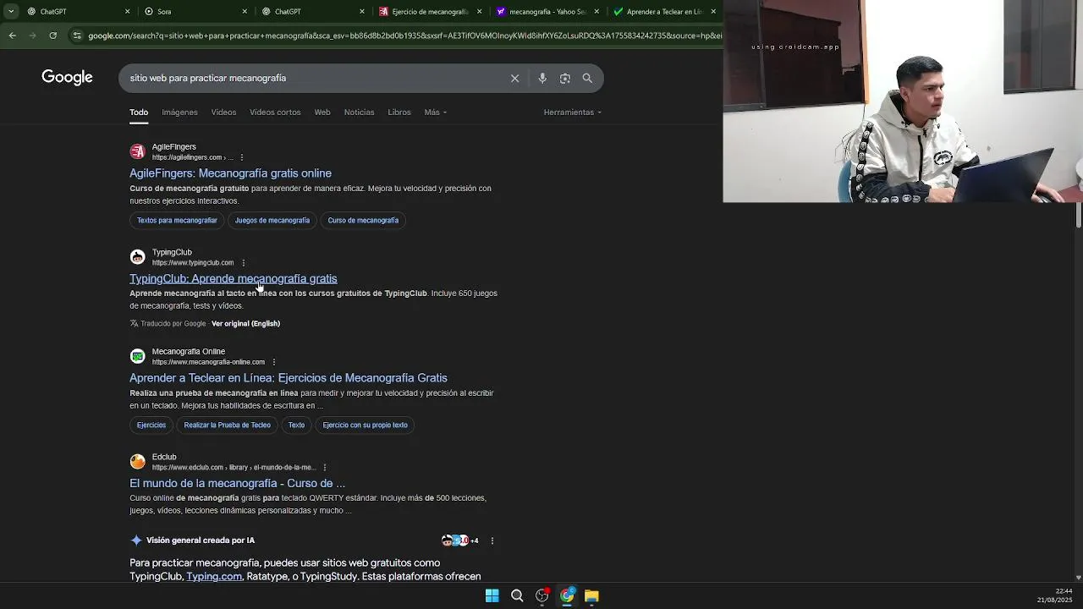The width and height of the screenshot is (1083, 609).
Task: Open File Explorer from taskbar
Action: pos(591,596)
